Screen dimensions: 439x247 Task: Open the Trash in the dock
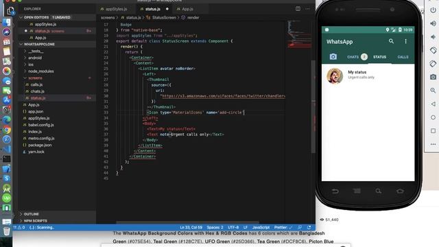click(x=7, y=231)
